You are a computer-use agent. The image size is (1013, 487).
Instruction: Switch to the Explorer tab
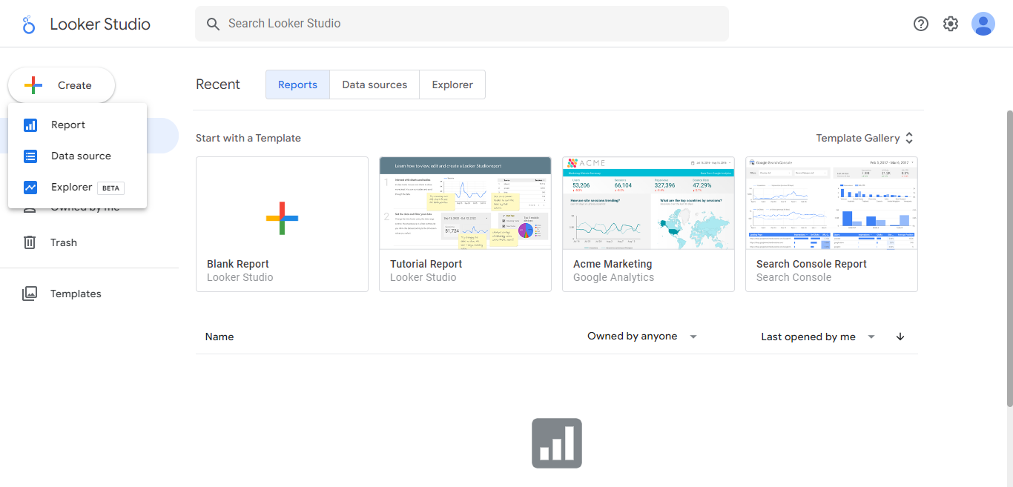click(452, 85)
